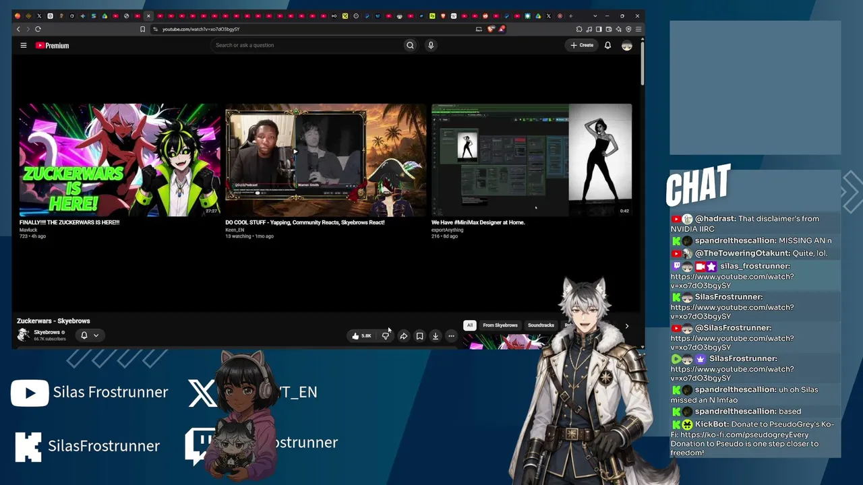Open the DO COOL STUFF stream thumbnail
This screenshot has height=485, width=863.
[x=326, y=160]
